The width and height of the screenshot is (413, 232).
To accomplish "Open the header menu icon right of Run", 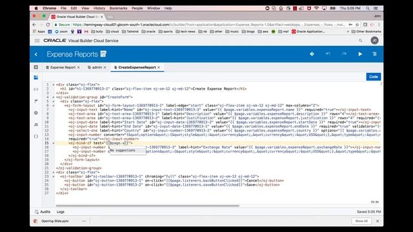I will (374, 54).
